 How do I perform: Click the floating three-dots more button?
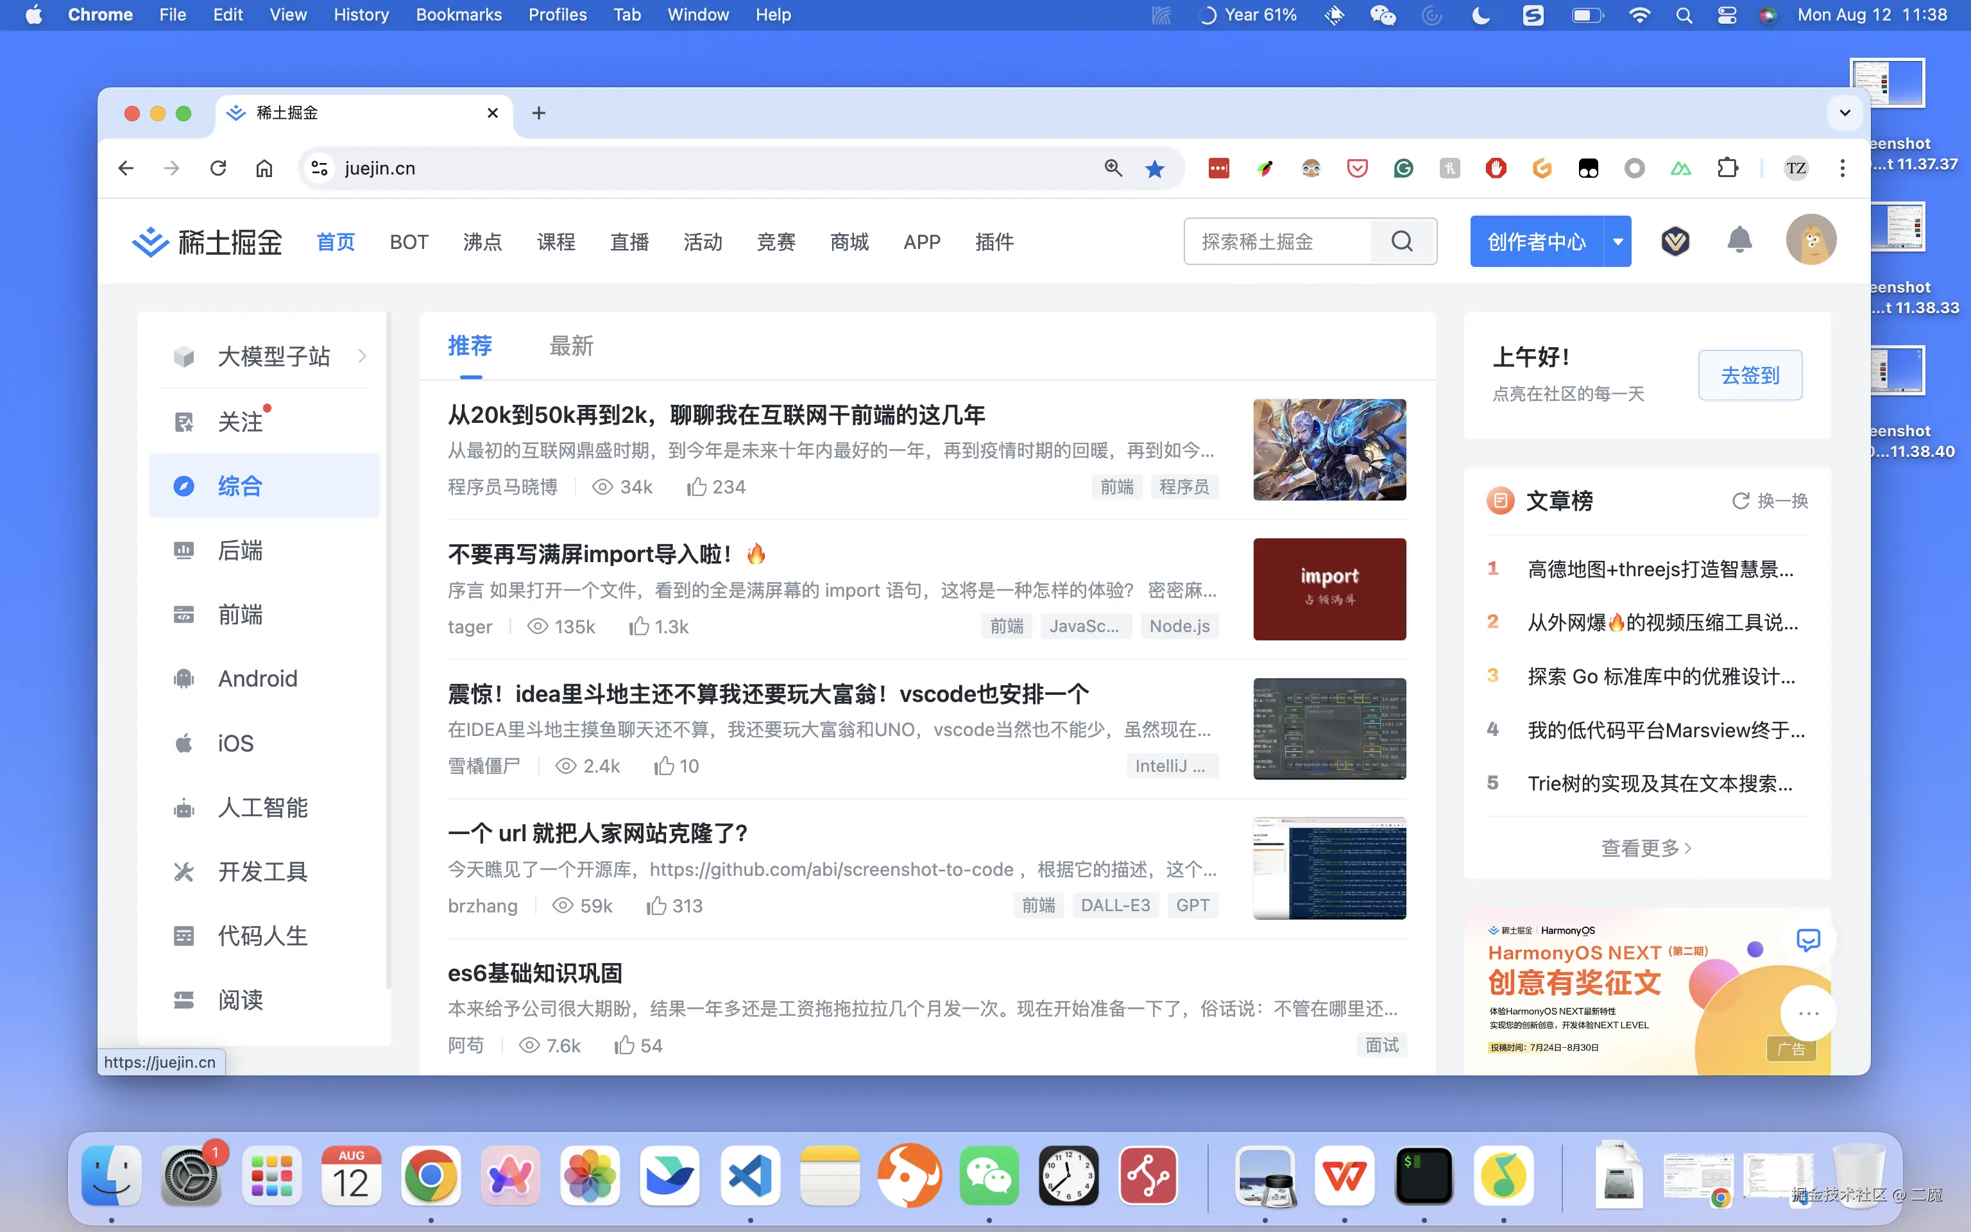coord(1808,1014)
